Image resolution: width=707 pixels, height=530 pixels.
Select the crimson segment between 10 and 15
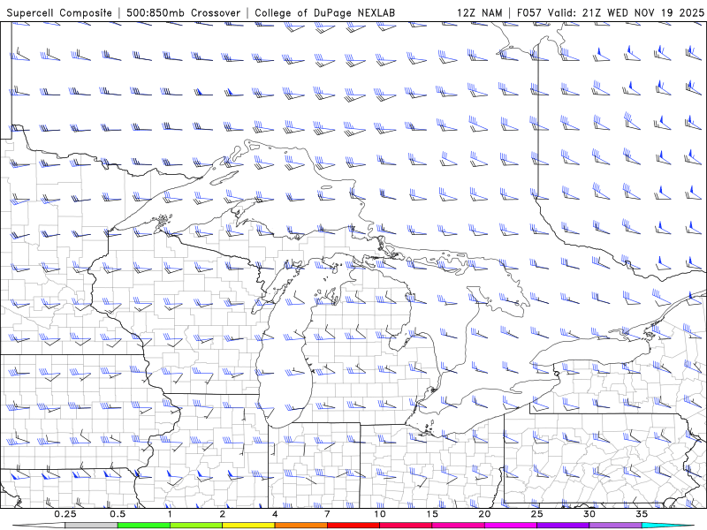pyautogui.click(x=406, y=526)
